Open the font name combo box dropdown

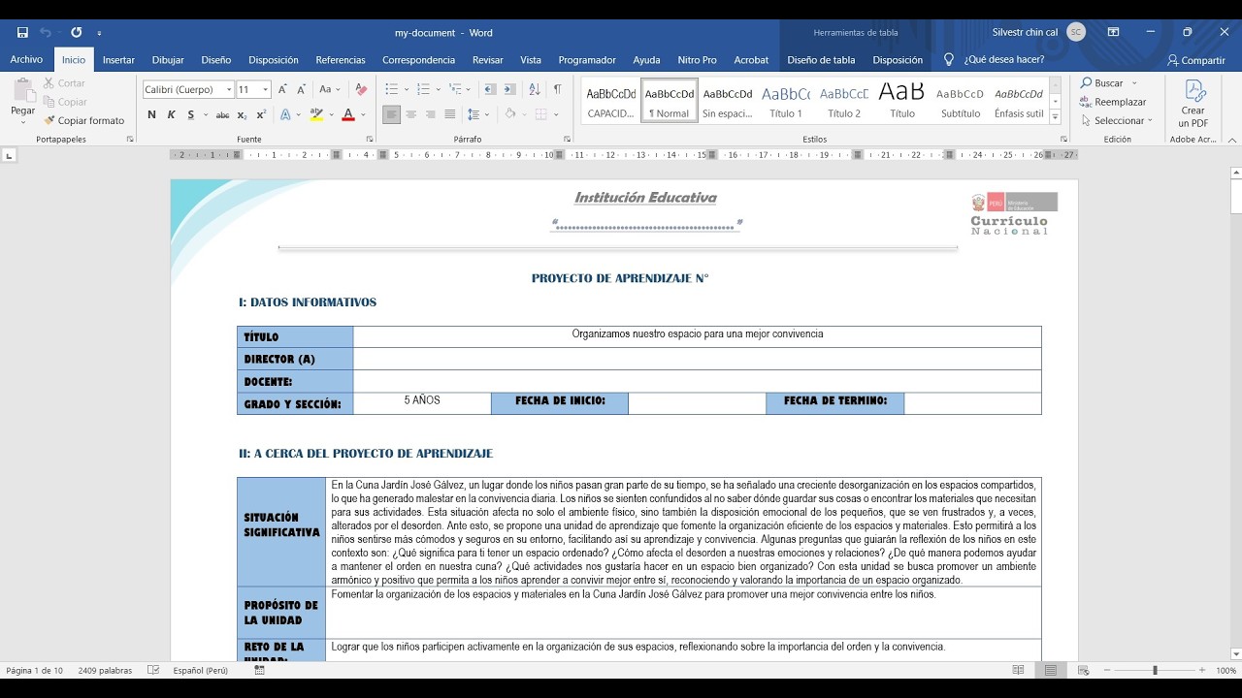point(229,90)
